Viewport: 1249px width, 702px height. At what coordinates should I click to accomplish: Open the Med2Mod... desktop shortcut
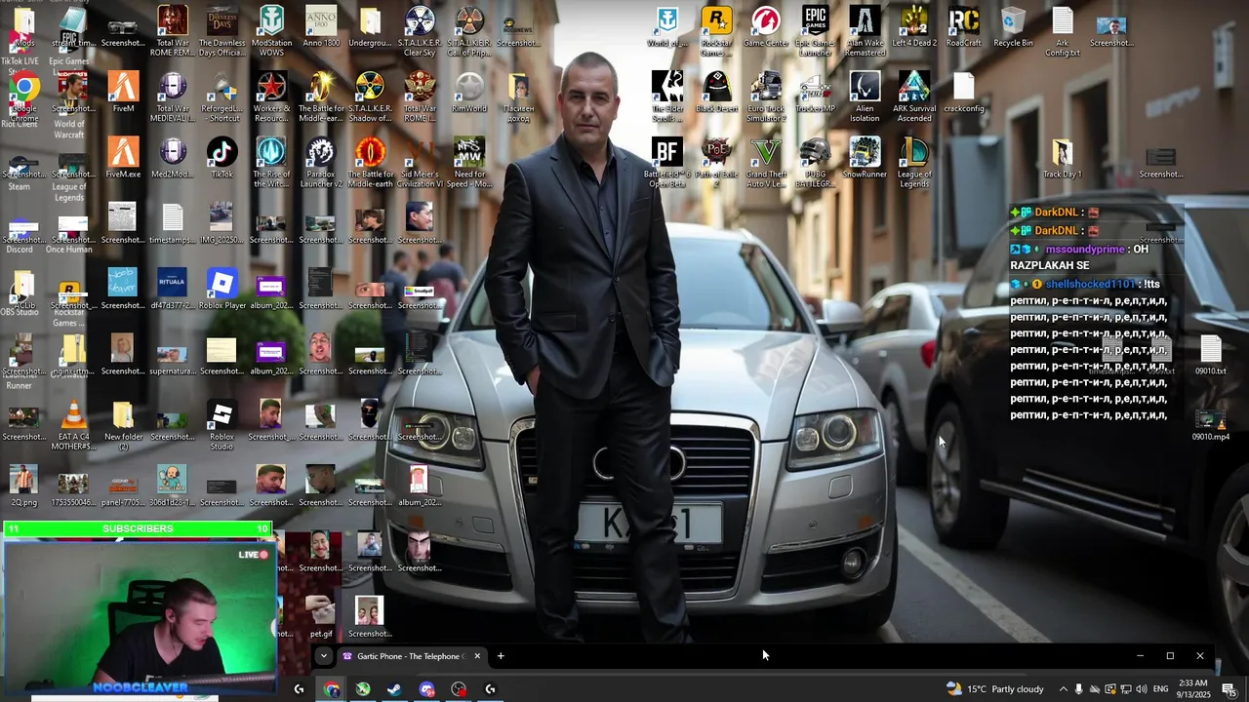coord(173,158)
